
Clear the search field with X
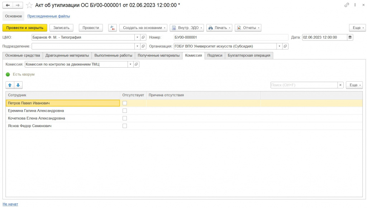340,85
